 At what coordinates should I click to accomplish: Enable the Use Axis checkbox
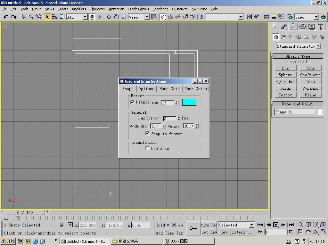(147, 148)
